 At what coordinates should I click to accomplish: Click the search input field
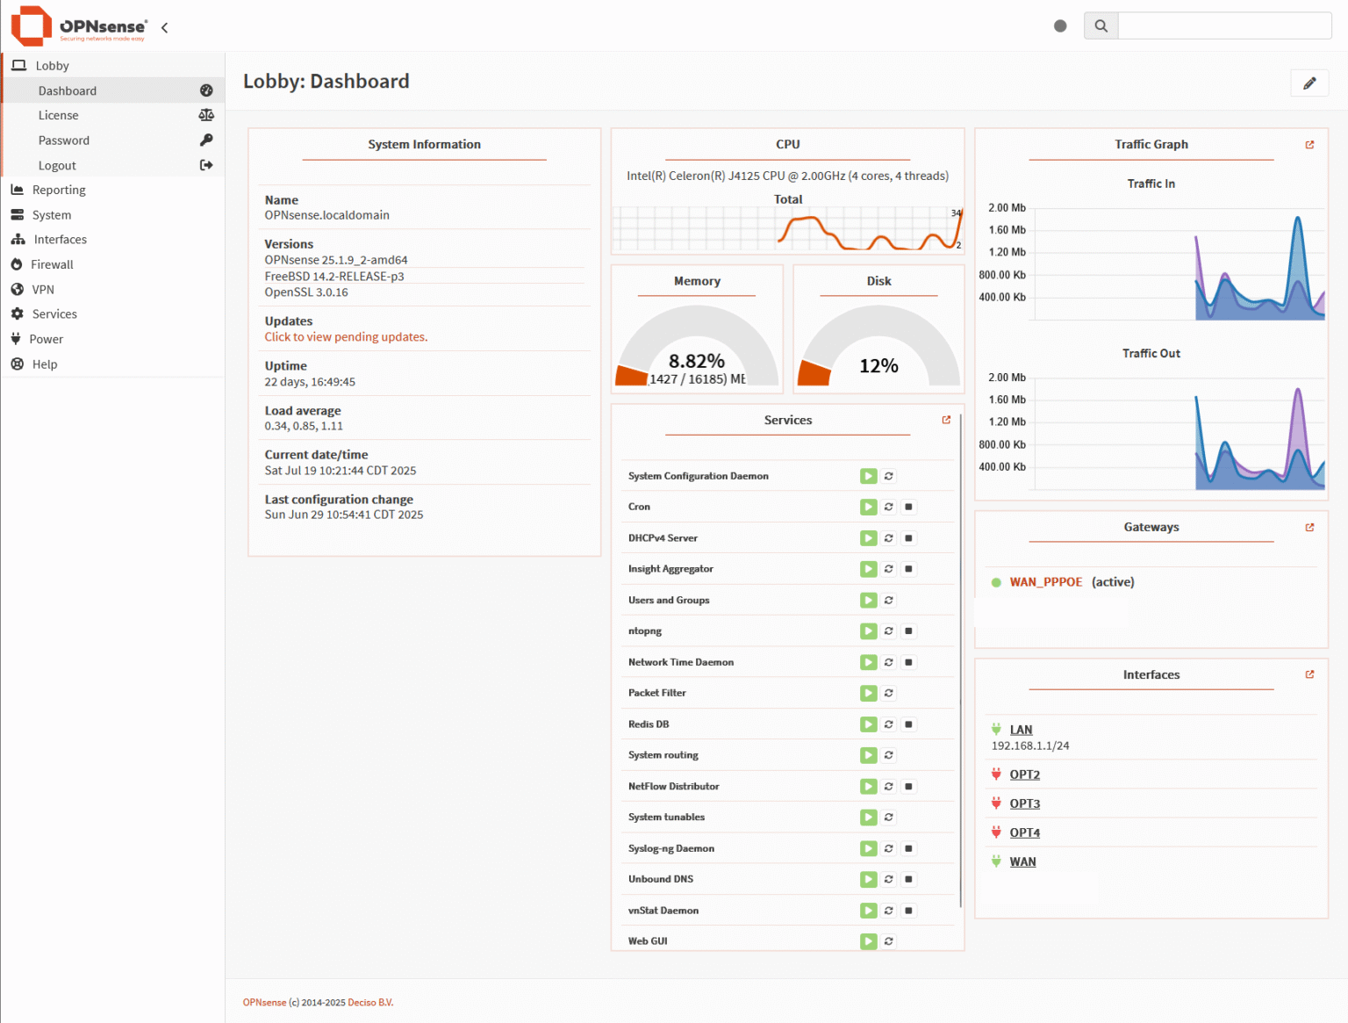(x=1224, y=25)
